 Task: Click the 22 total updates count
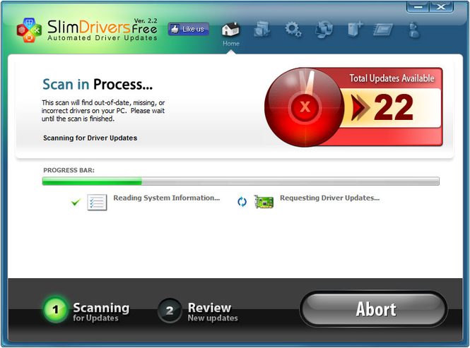click(x=394, y=107)
